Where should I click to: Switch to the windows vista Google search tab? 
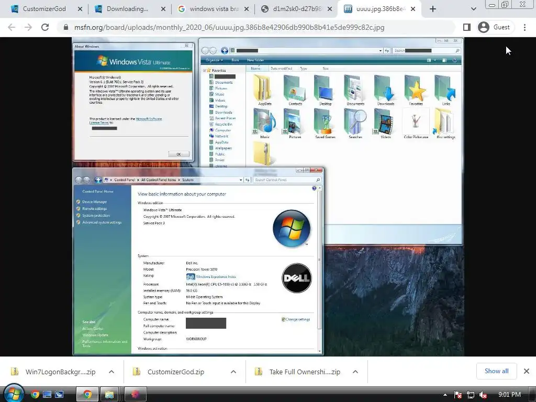point(214,9)
